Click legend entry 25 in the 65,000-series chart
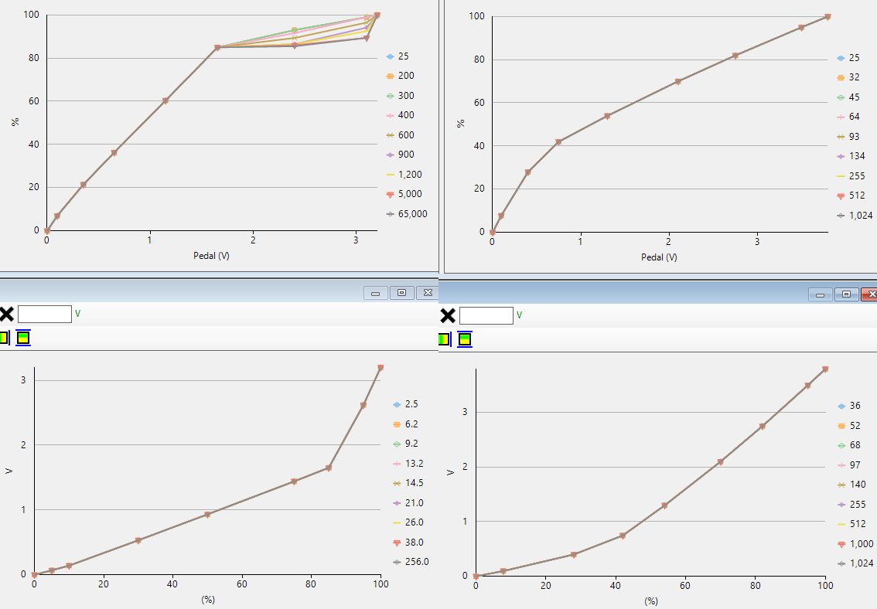 [397, 56]
